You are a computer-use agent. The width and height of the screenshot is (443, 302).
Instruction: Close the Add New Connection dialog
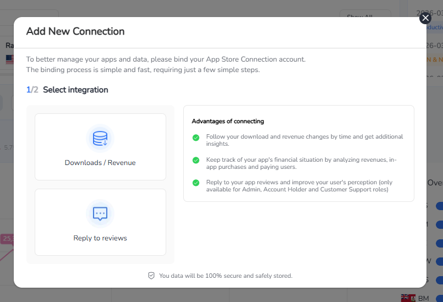tap(425, 18)
